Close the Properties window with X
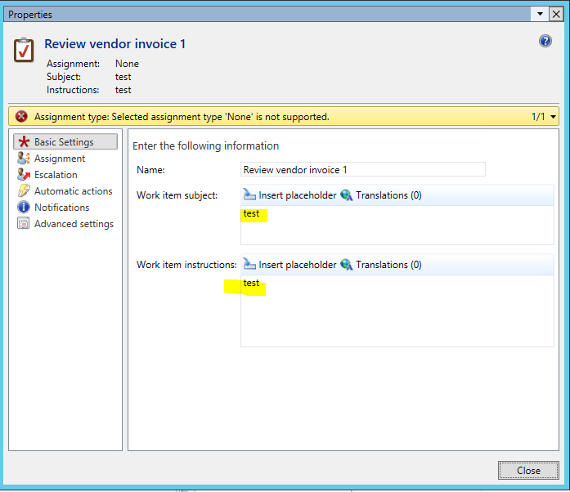 (x=557, y=14)
